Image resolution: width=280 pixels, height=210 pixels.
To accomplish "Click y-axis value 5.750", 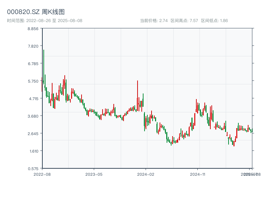I will (33, 81).
